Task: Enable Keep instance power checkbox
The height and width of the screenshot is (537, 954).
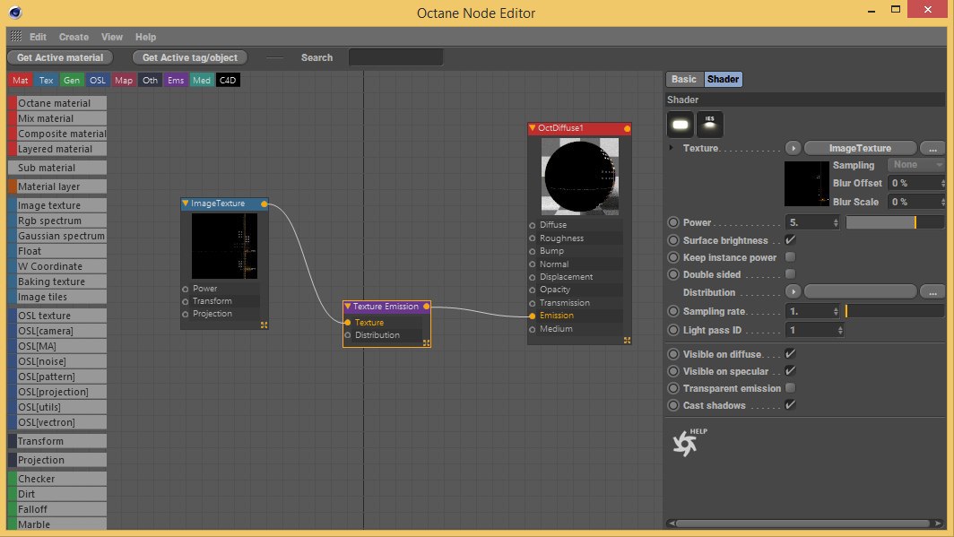Action: [790, 257]
